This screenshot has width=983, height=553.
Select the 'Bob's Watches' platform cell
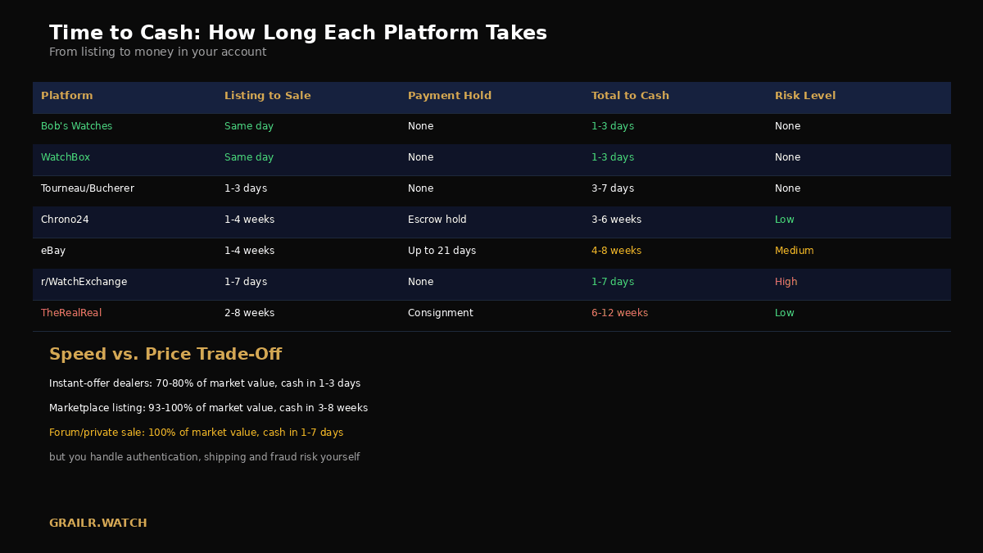(x=77, y=126)
